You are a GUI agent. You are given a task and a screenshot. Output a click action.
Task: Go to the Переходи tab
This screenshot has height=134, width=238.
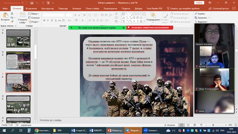63,9
